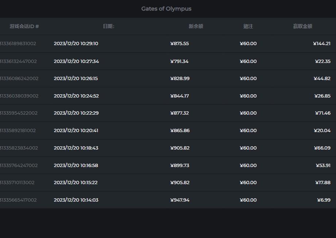Click balance amount ¥877.32
Viewport: 336px width, 238px height.
(x=179, y=113)
